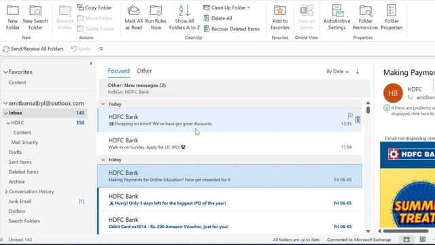This screenshot has height=245, width=435.
Task: Open the By Date sort dropdown
Action: (338, 71)
